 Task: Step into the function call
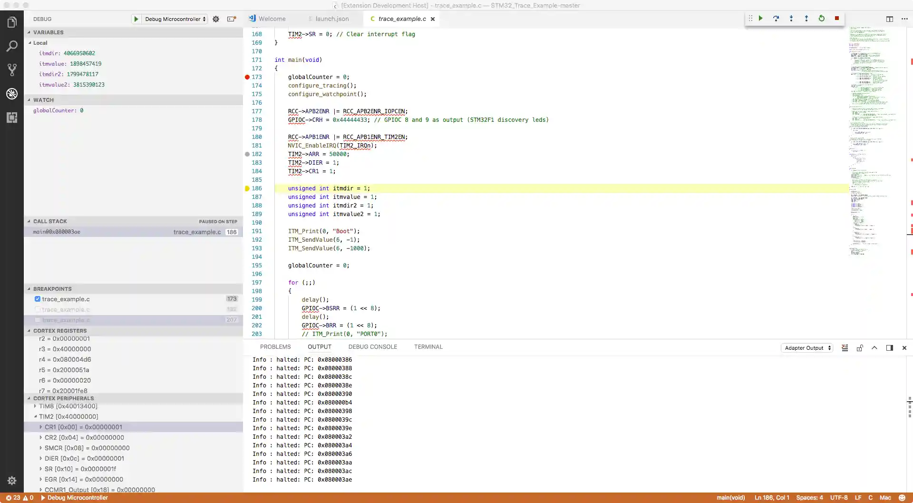pos(791,19)
